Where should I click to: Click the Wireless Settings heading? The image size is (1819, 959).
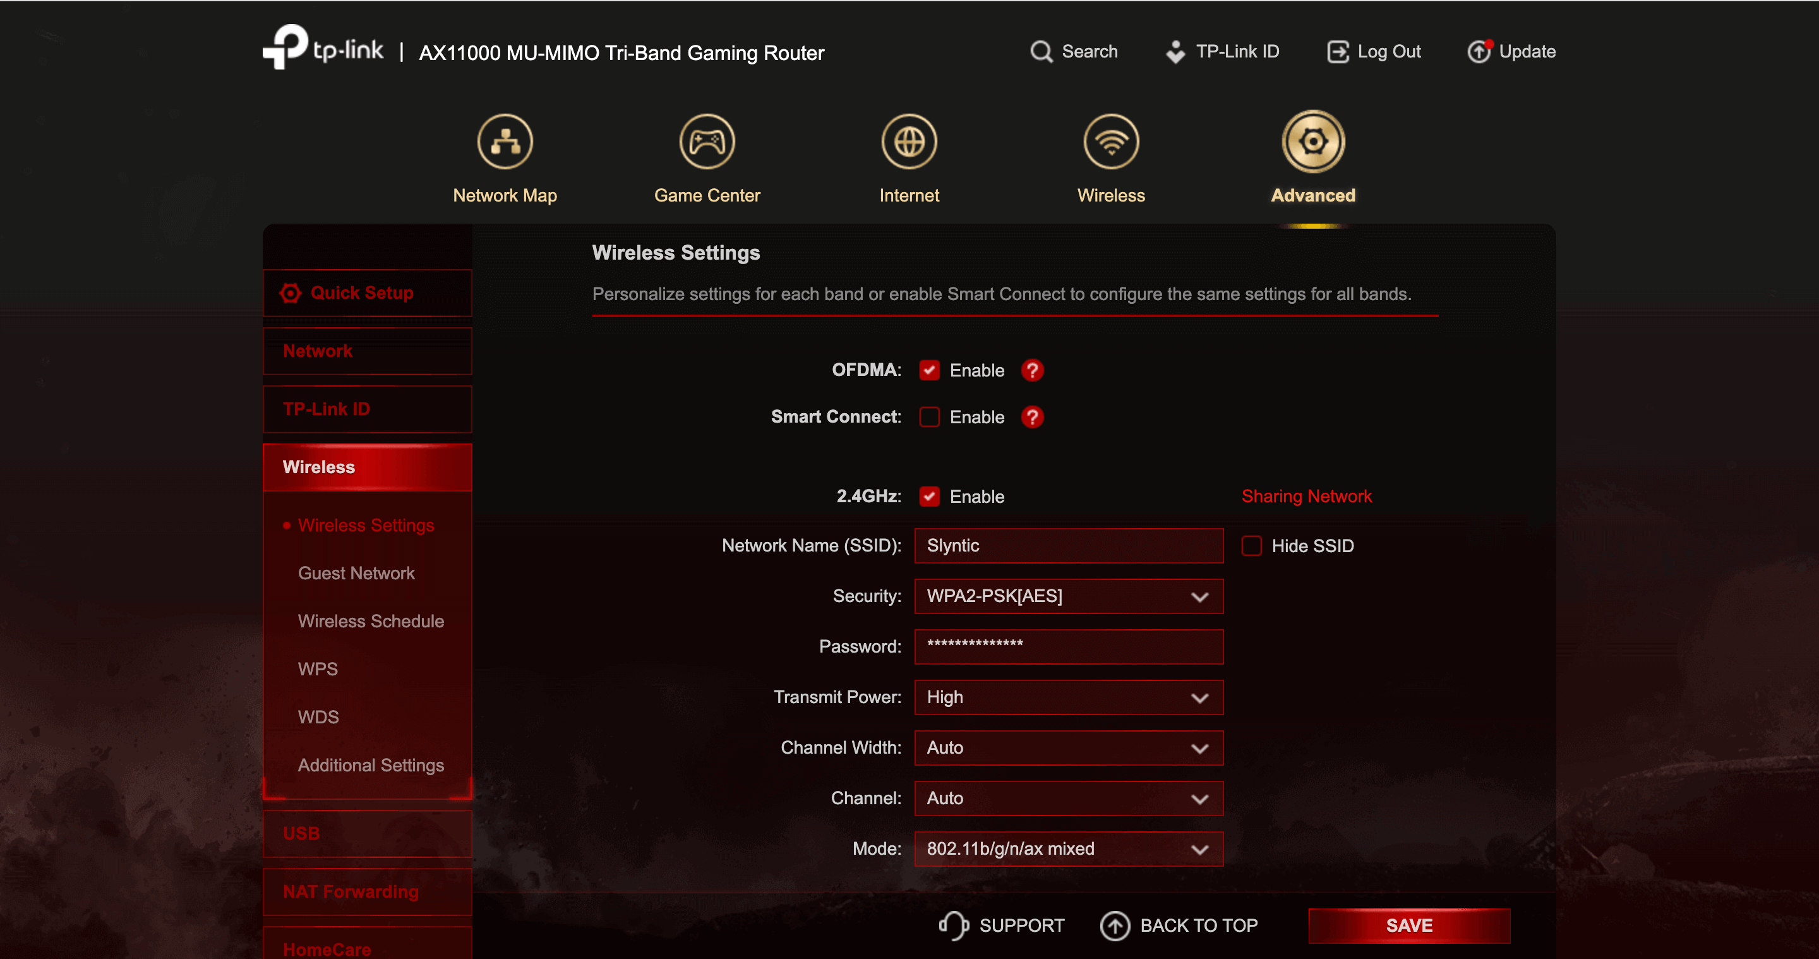click(x=676, y=253)
